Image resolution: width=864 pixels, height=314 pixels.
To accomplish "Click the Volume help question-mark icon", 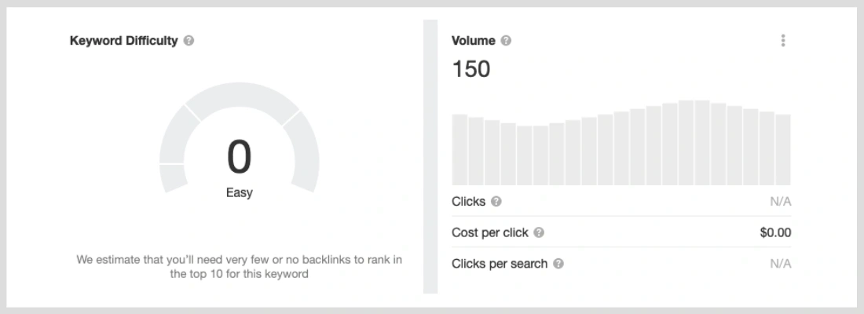I will pos(506,41).
